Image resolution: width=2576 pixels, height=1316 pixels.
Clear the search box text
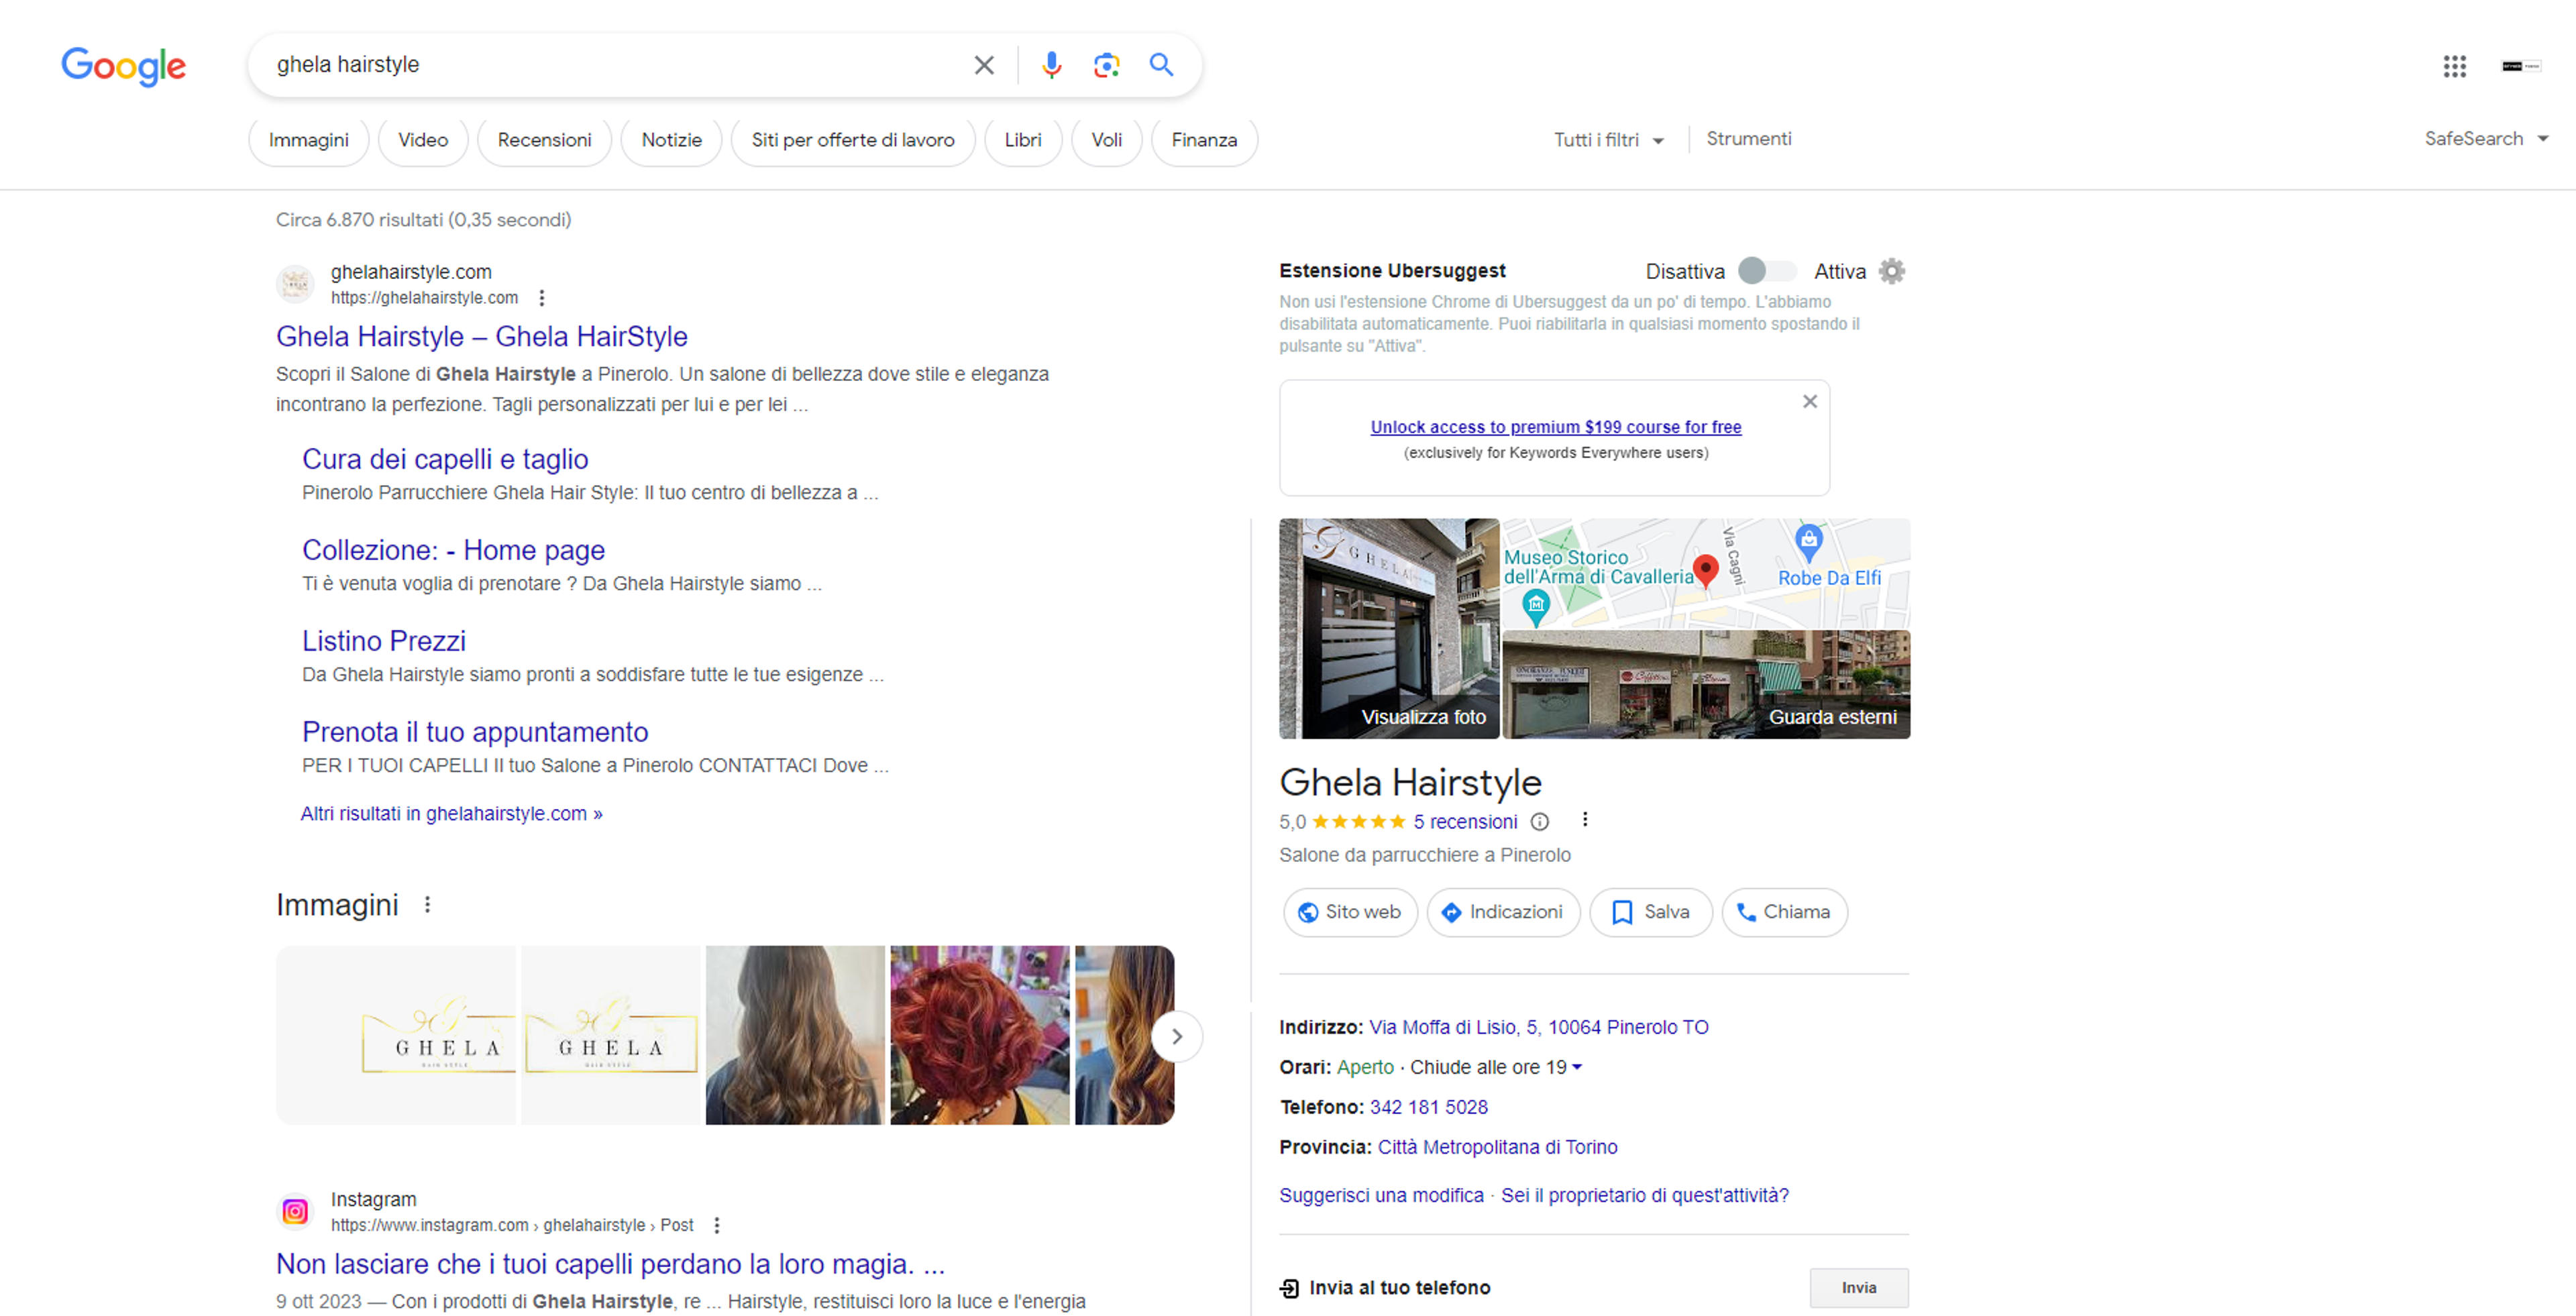click(984, 65)
